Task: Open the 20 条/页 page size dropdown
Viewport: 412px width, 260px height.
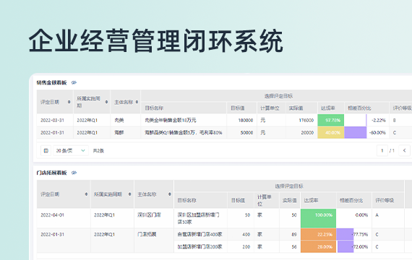Action: (71, 151)
